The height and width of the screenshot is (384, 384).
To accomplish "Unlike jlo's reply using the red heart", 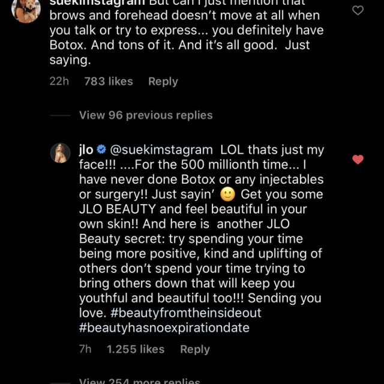I will click(358, 159).
